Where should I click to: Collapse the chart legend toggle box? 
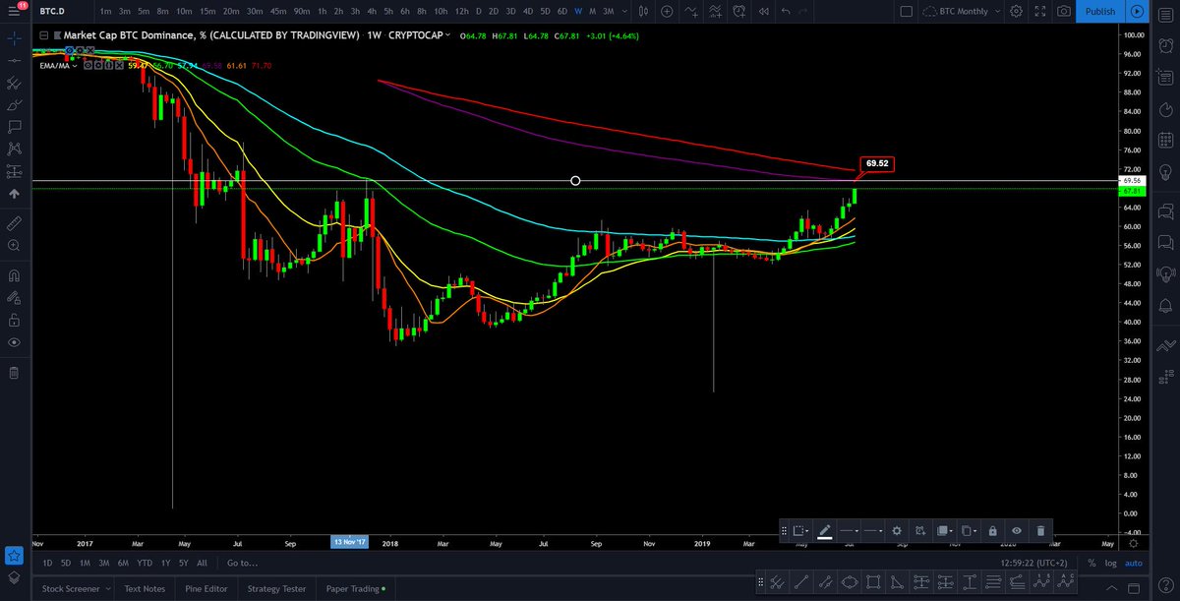click(42, 34)
